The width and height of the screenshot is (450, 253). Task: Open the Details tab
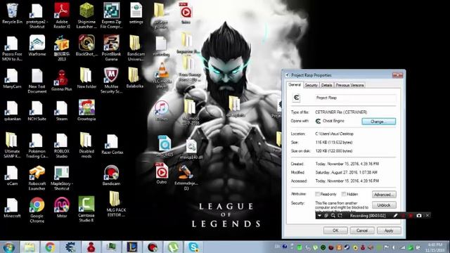pos(326,85)
